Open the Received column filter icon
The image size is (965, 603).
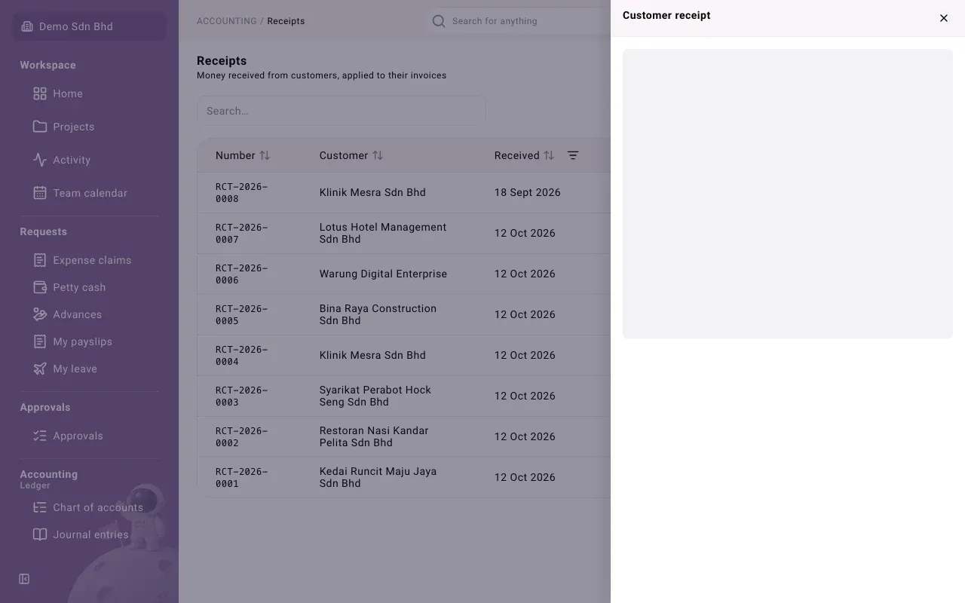573,155
